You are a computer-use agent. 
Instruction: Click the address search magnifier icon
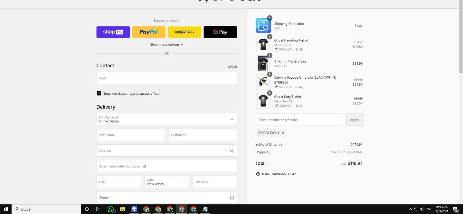[232, 151]
